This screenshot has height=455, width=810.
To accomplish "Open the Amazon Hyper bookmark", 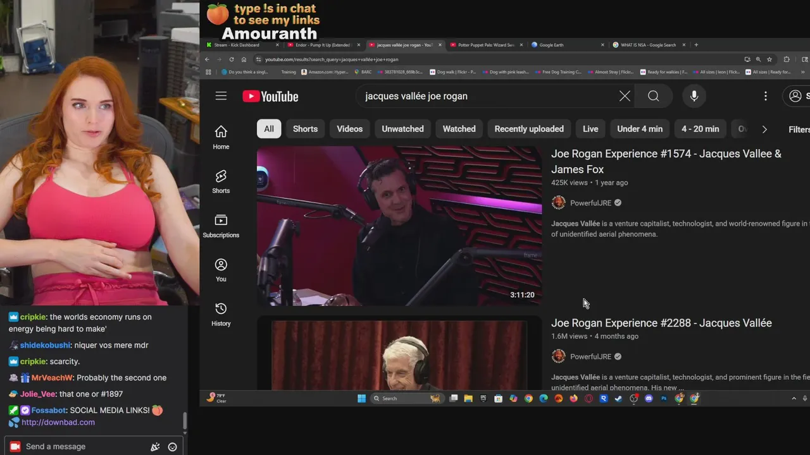I will coord(325,72).
